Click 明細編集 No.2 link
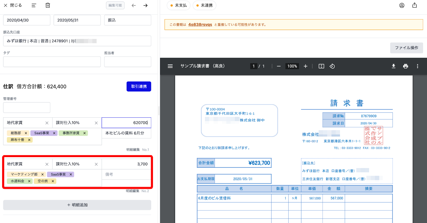 click(137, 191)
